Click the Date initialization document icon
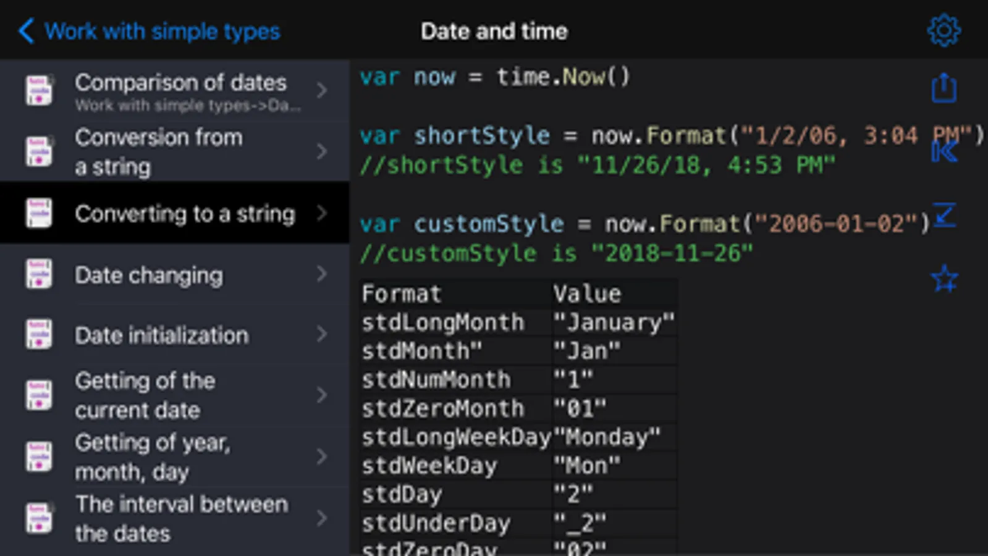Screen dimensions: 988x556 [x=39, y=335]
